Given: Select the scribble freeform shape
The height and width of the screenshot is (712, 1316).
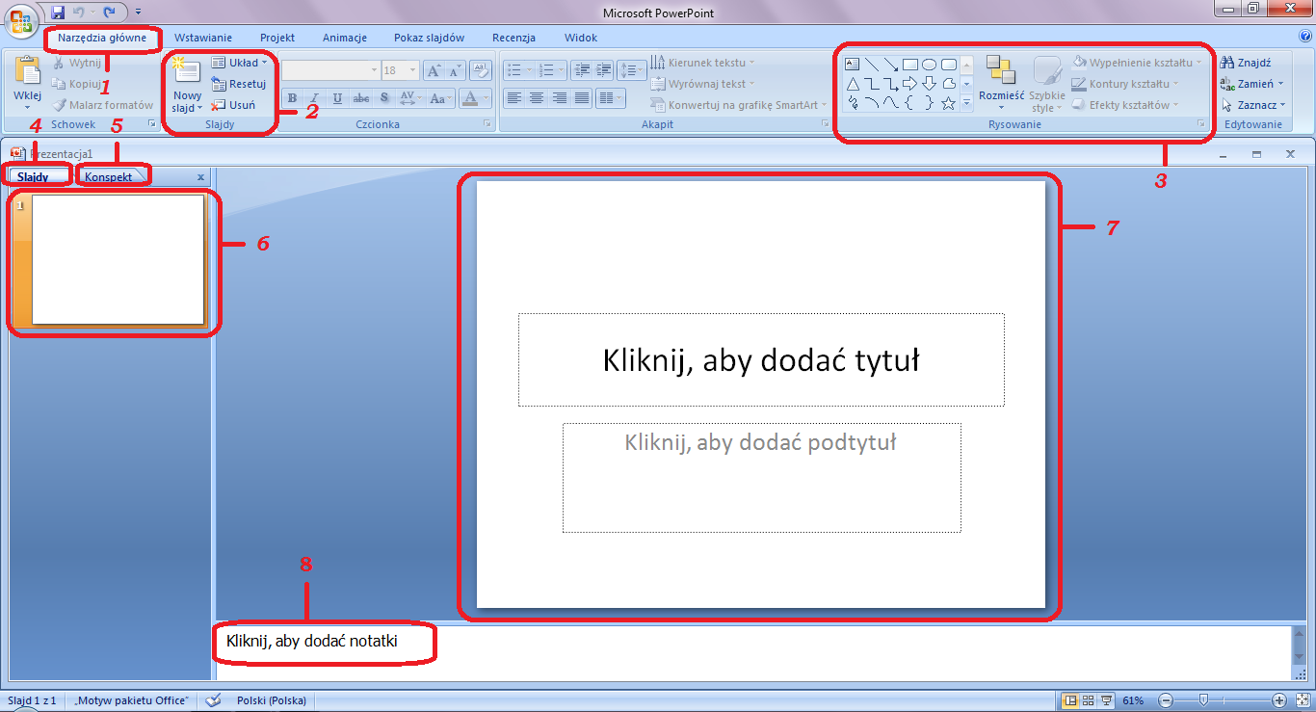Looking at the screenshot, I should pos(853,103).
